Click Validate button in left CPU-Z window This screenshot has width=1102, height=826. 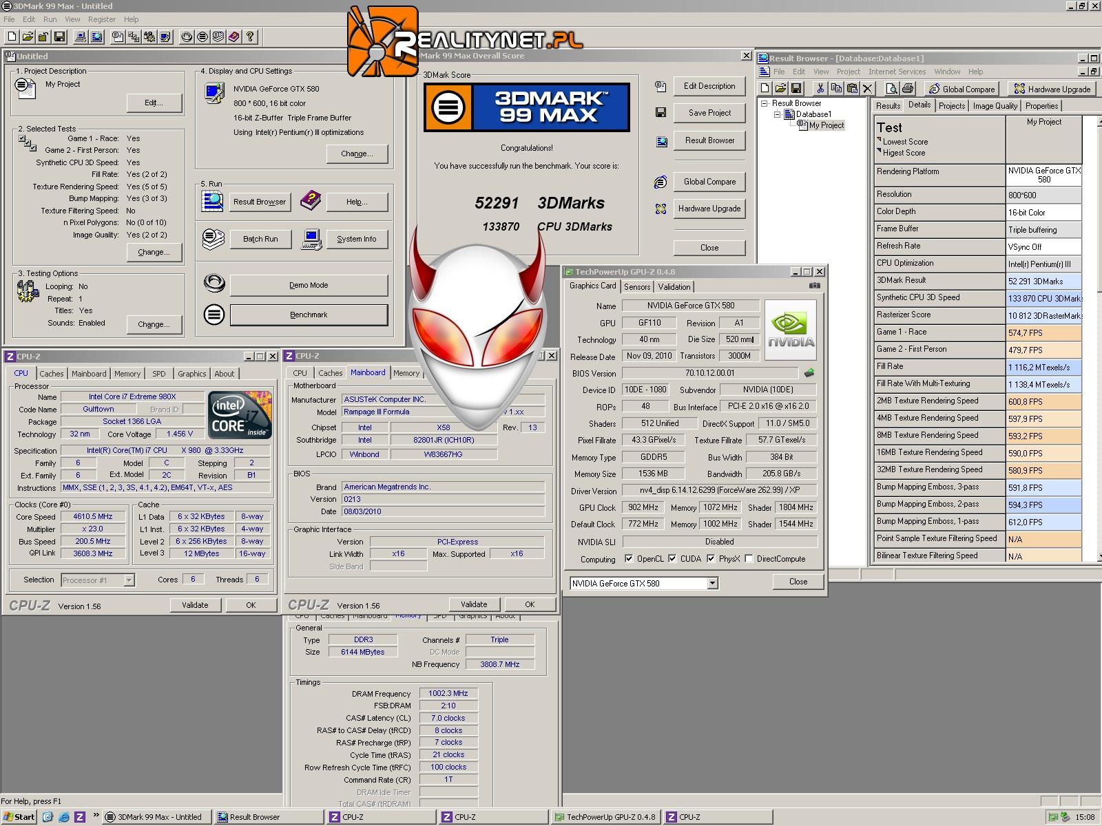coord(195,605)
